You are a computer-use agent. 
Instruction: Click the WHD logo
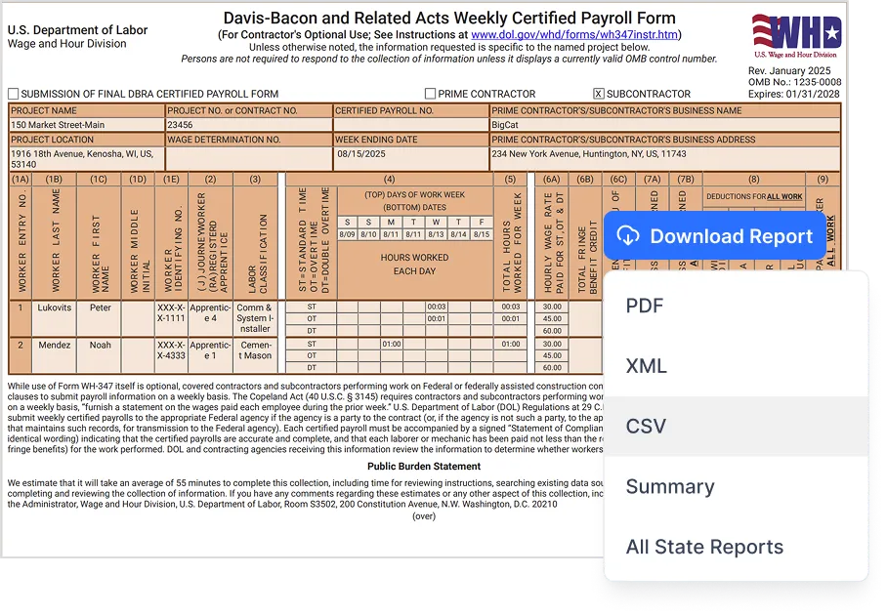[x=796, y=36]
